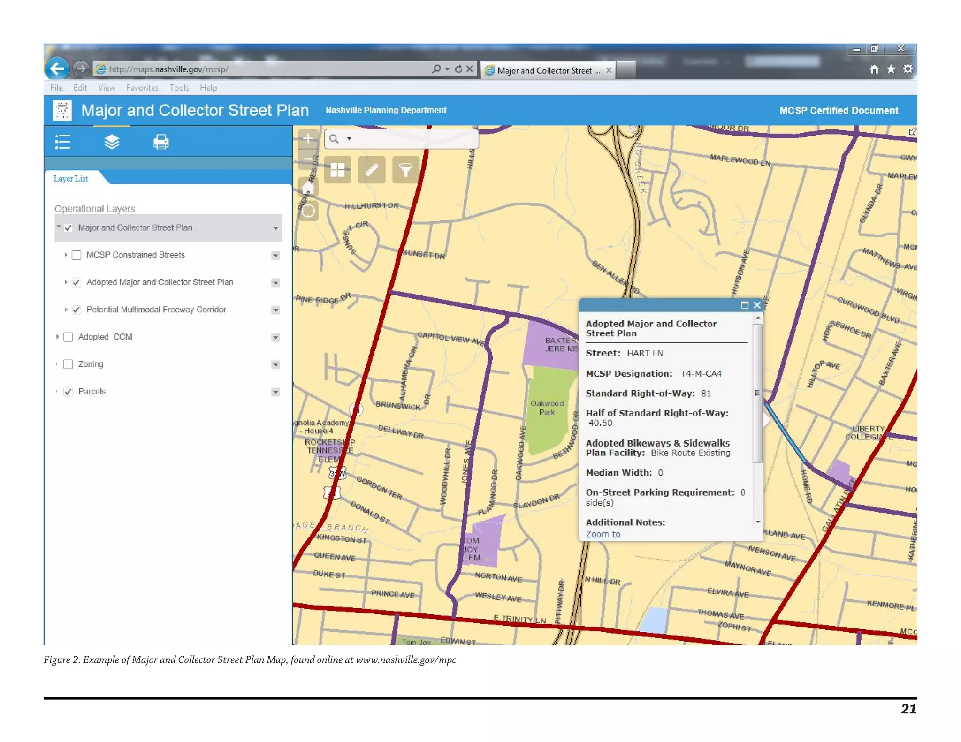Open options menu for MCSP Constrained Streets
Viewport: 961px width, 742px height.
click(275, 255)
